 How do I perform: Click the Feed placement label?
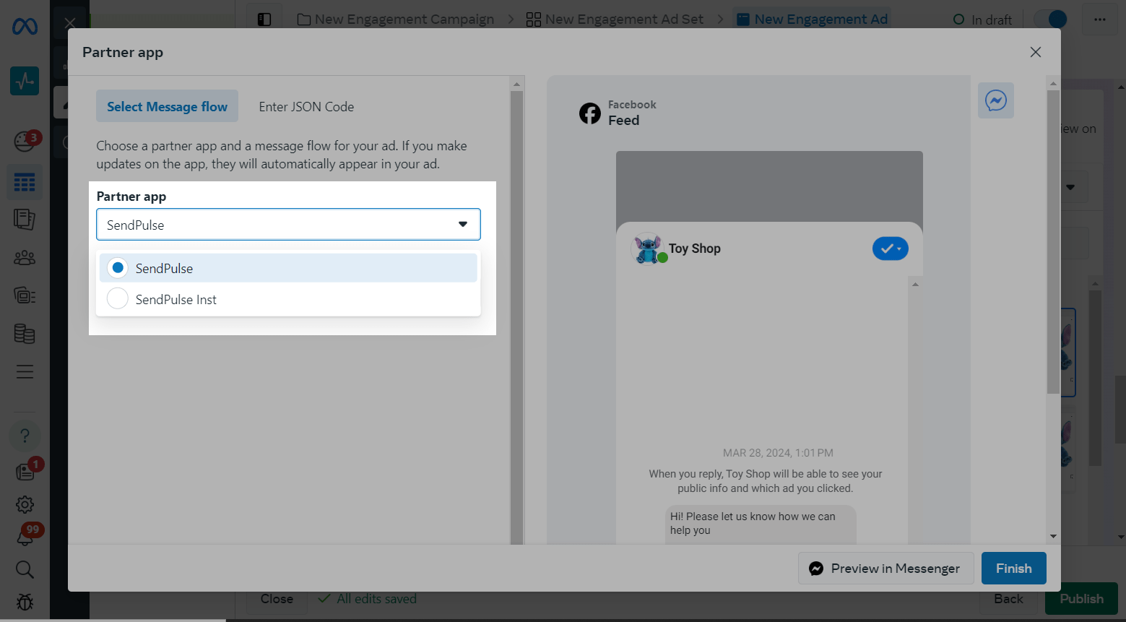[x=623, y=121]
